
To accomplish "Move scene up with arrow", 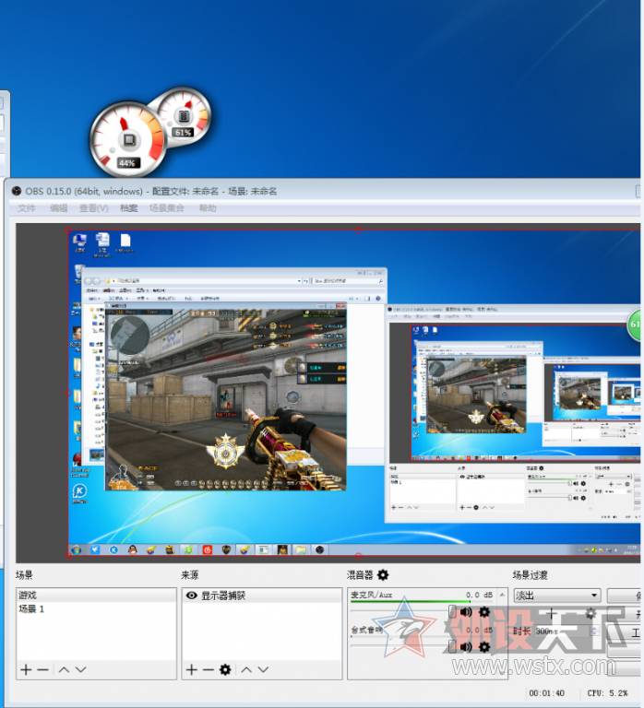I will tap(64, 669).
